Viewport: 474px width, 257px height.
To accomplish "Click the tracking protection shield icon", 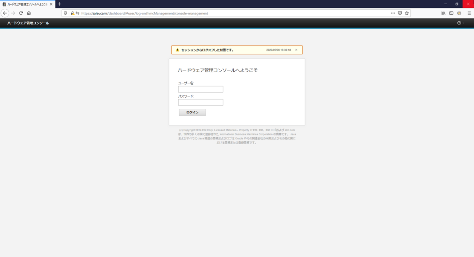I will tap(65, 13).
